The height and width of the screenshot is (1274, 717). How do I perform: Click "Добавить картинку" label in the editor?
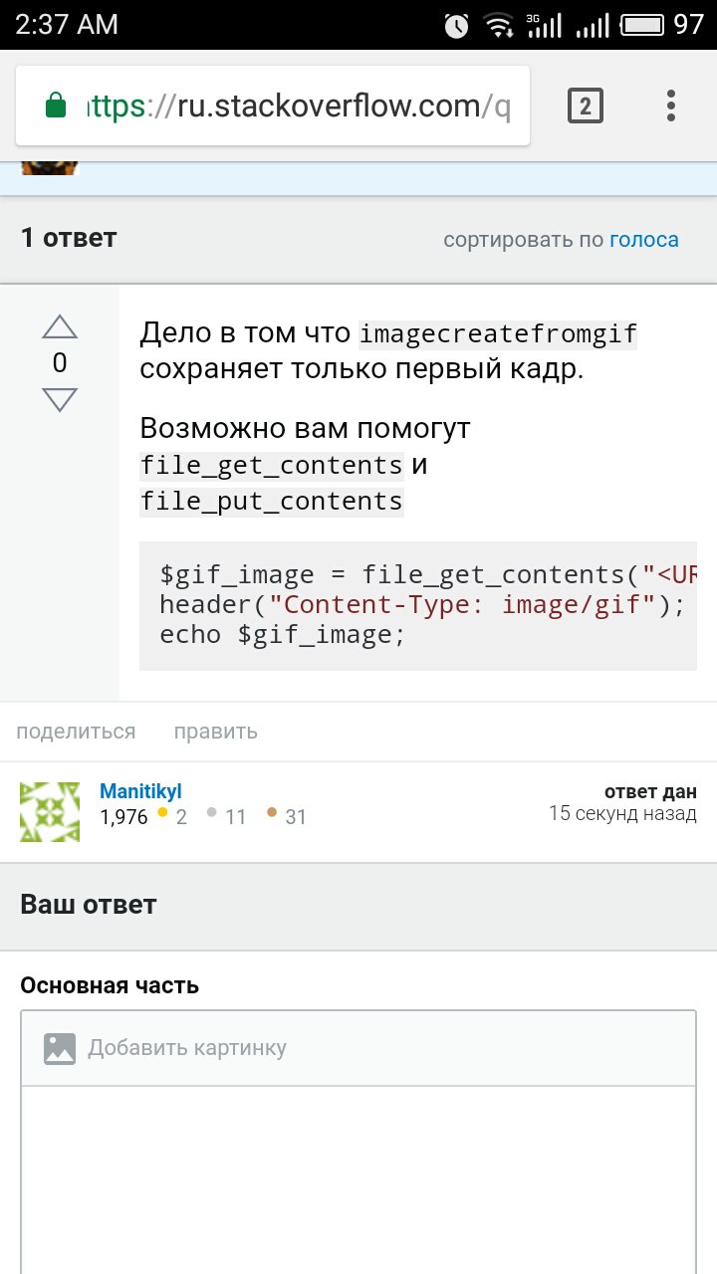coord(187,1048)
